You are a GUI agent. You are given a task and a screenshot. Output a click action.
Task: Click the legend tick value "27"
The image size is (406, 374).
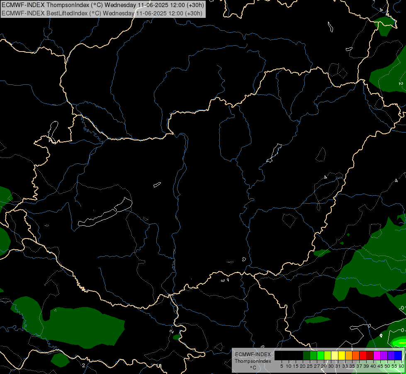coord(317,366)
